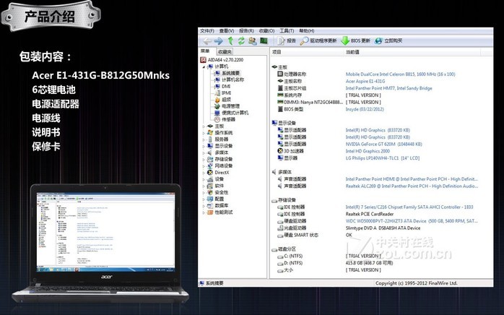Open the 工具(T) menu

287,31
